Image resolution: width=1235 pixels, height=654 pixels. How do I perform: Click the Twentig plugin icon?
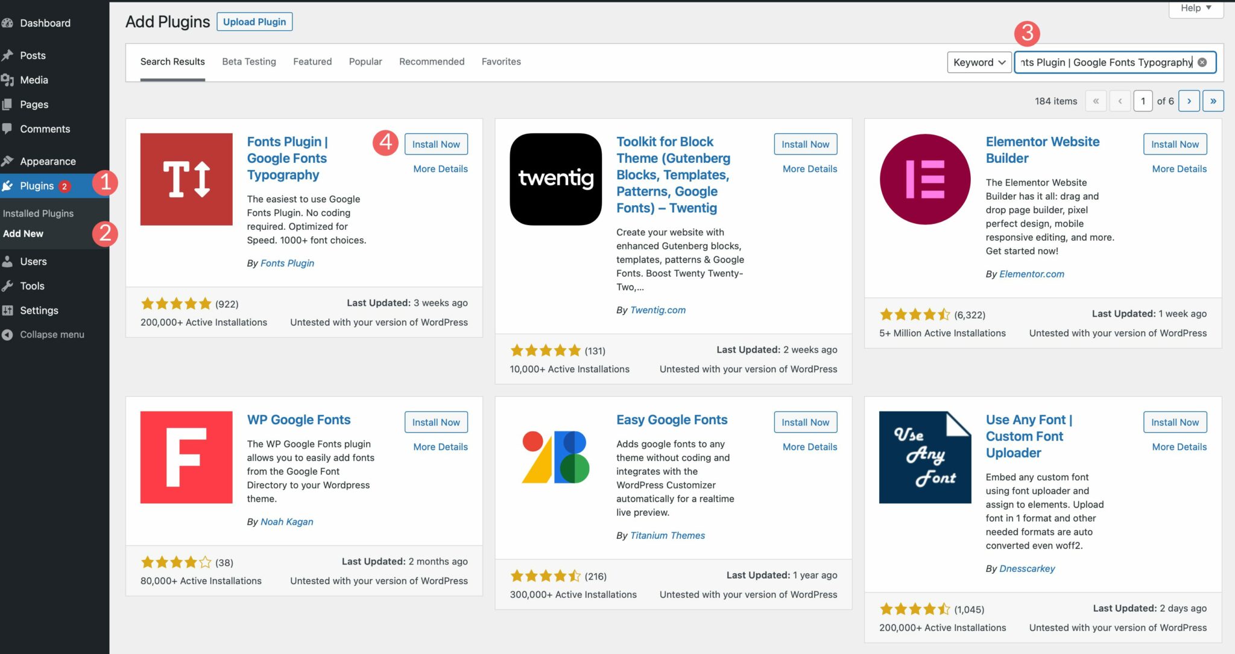(555, 179)
